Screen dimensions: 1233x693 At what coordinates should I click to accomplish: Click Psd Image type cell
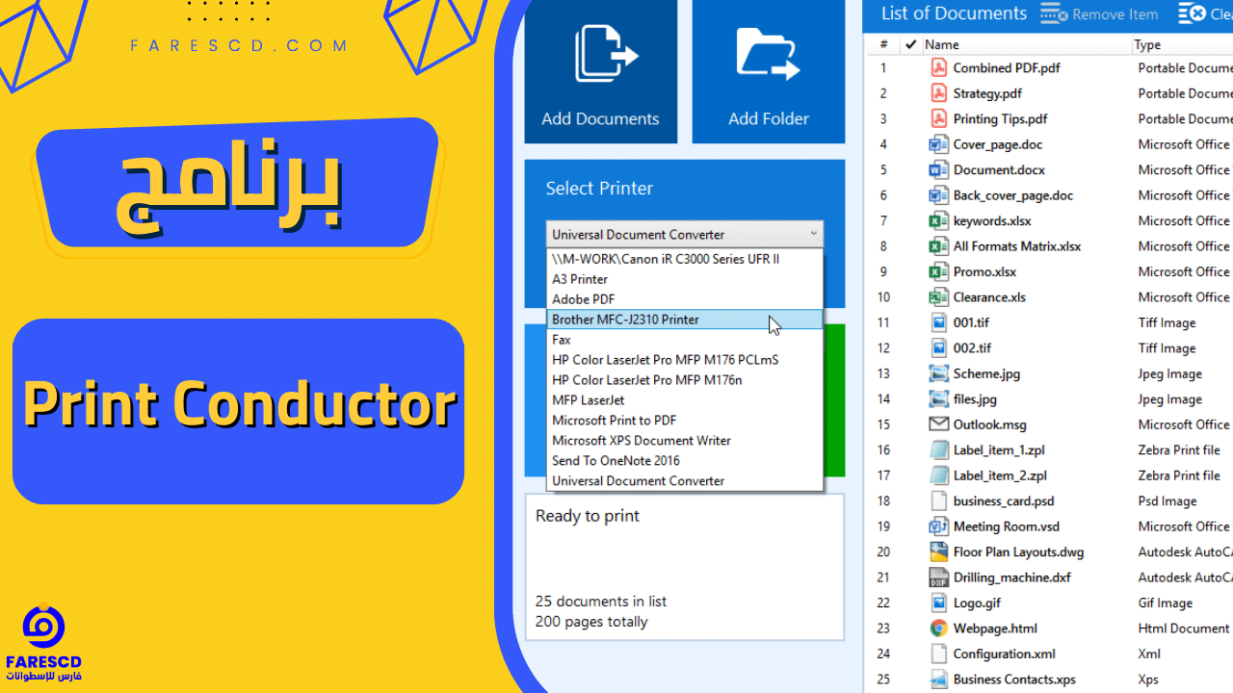coord(1167,501)
